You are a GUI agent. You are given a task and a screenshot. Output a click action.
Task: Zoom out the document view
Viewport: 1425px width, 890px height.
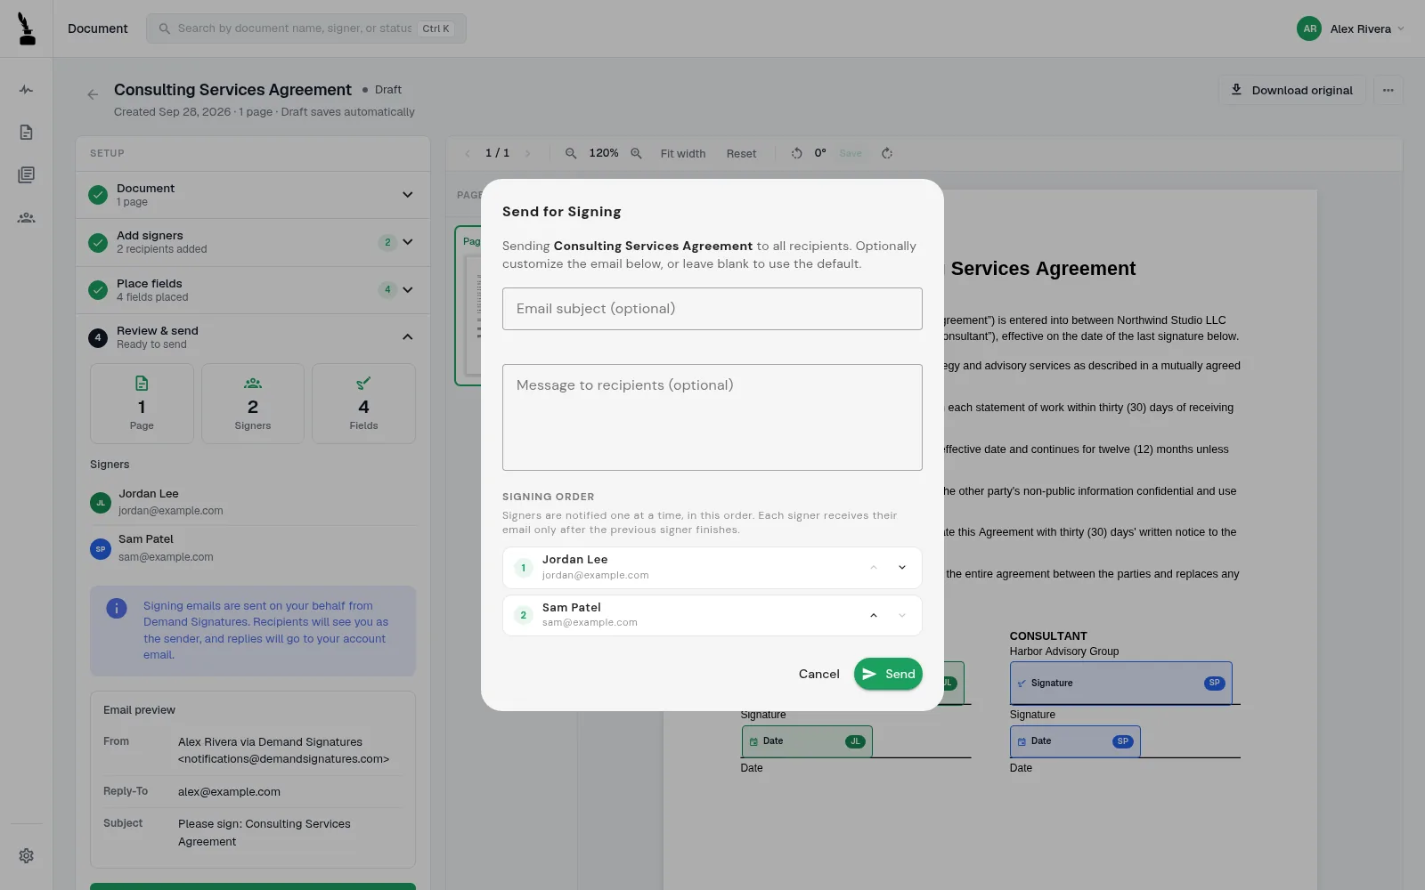click(571, 153)
